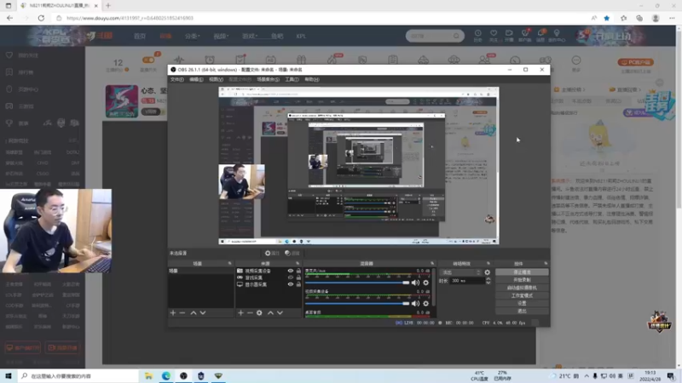Adjust 麦克风/Aux volume slider
Image resolution: width=682 pixels, height=383 pixels.
357,283
